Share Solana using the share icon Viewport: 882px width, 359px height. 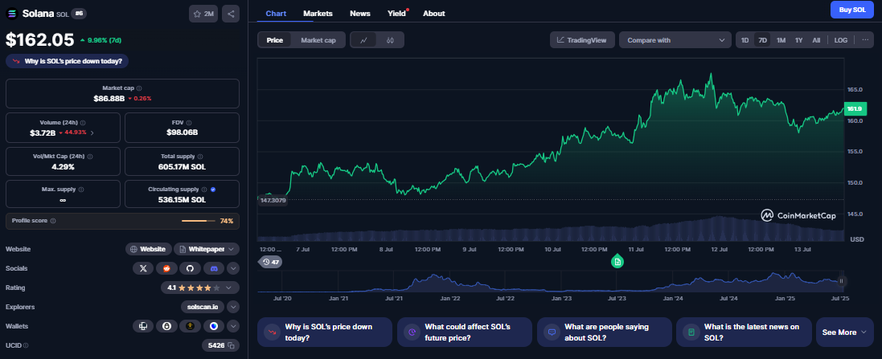click(231, 14)
